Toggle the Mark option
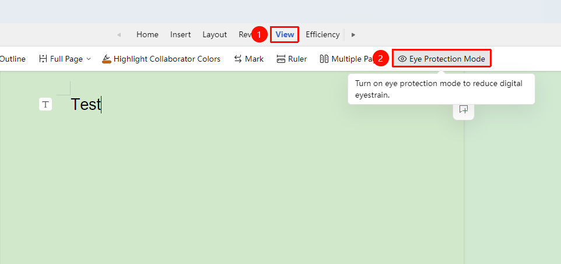This screenshot has height=264, width=561. coord(248,59)
